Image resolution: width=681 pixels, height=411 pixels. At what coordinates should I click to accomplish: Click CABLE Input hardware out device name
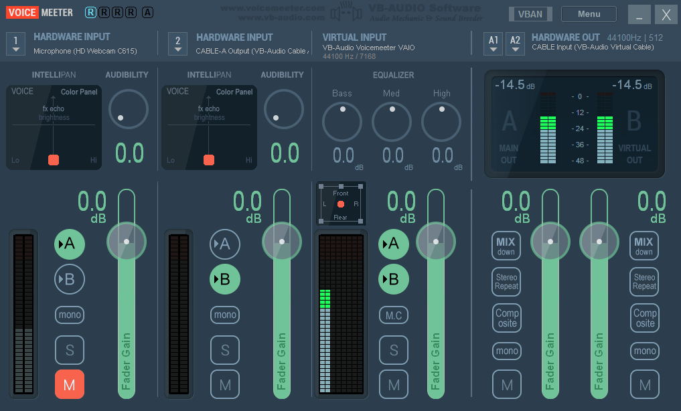[593, 47]
